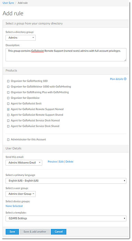Check Agent for GoToAssist Service Desk Shared
The height and width of the screenshot is (241, 132).
[x=8, y=126]
